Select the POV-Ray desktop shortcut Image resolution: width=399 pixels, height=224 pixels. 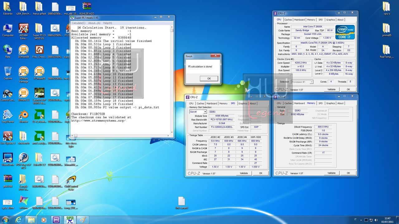pyautogui.click(x=23, y=161)
